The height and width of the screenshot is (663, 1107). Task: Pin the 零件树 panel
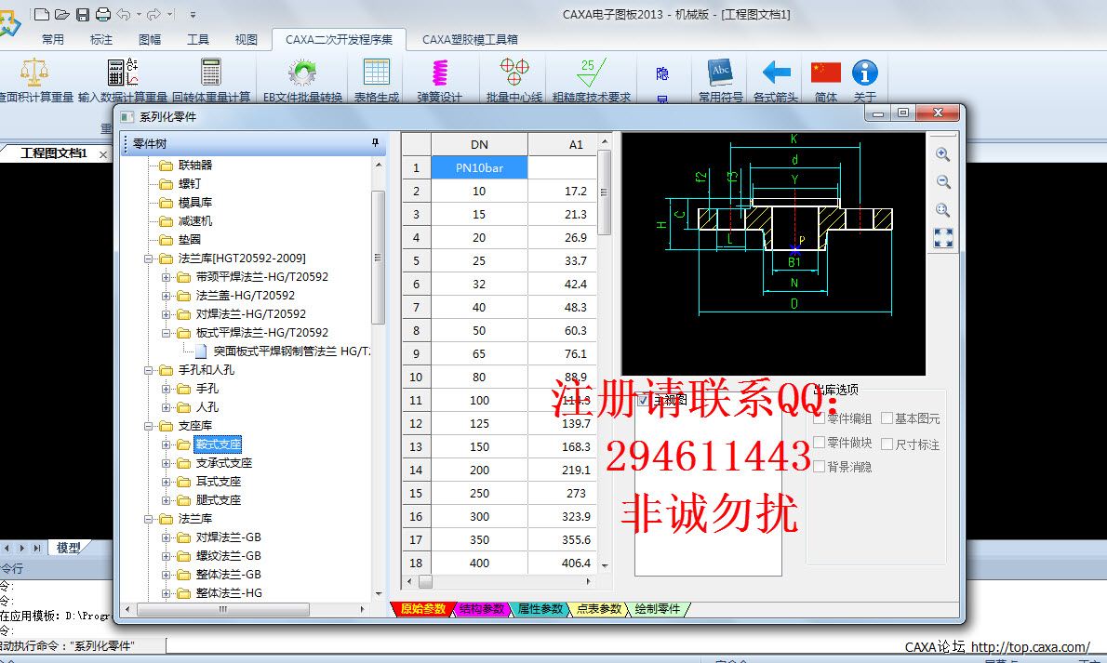coord(376,143)
